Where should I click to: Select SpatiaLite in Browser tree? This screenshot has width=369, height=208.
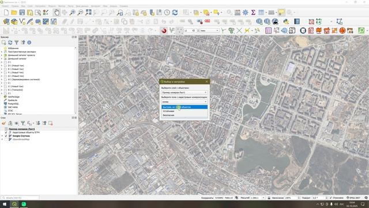click(13, 100)
